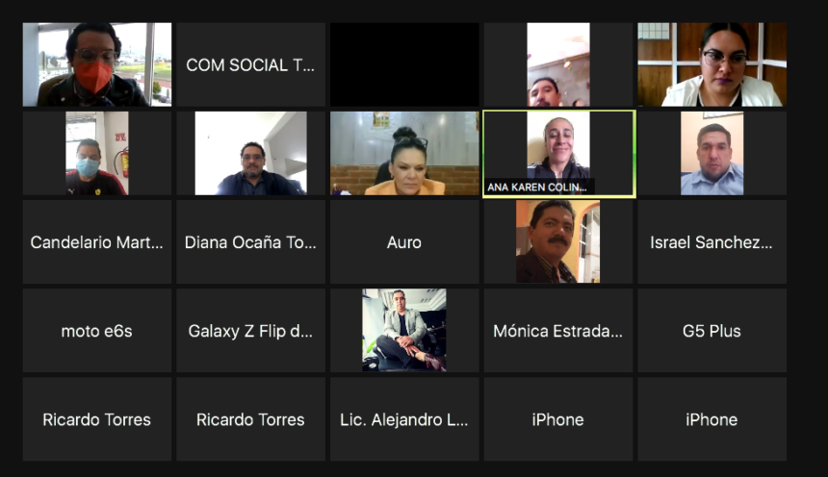Click the ANA KAREN COLIN name label
Image resolution: width=828 pixels, height=477 pixels.
(537, 187)
